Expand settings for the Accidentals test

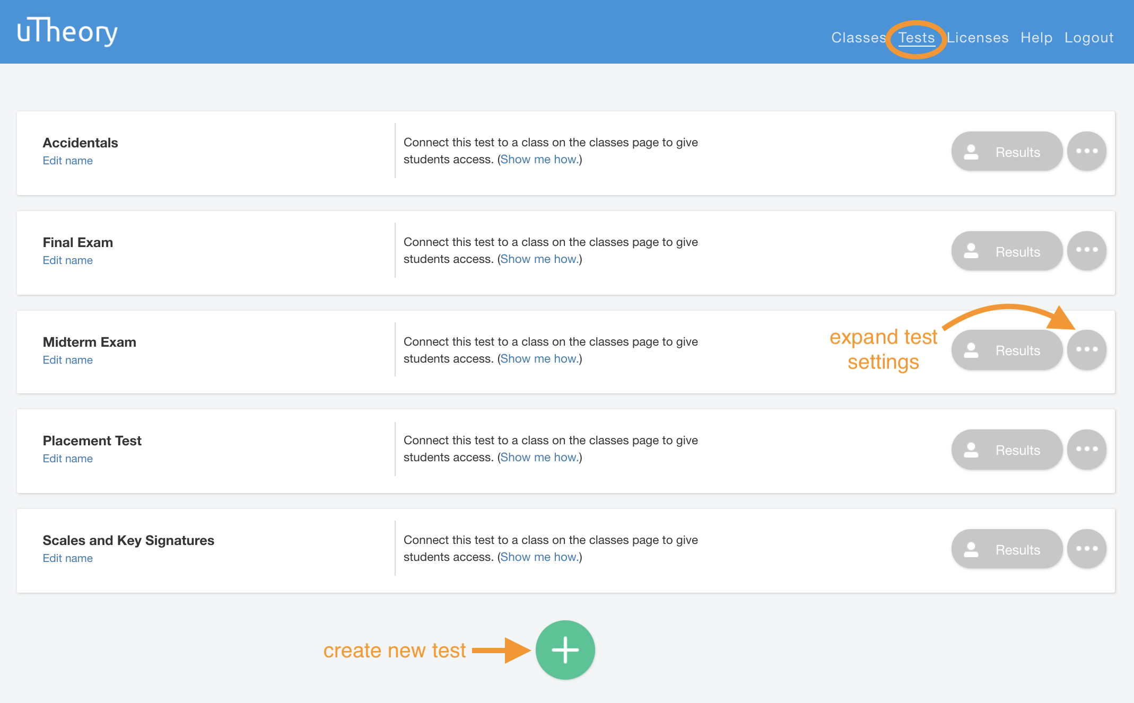coord(1087,151)
